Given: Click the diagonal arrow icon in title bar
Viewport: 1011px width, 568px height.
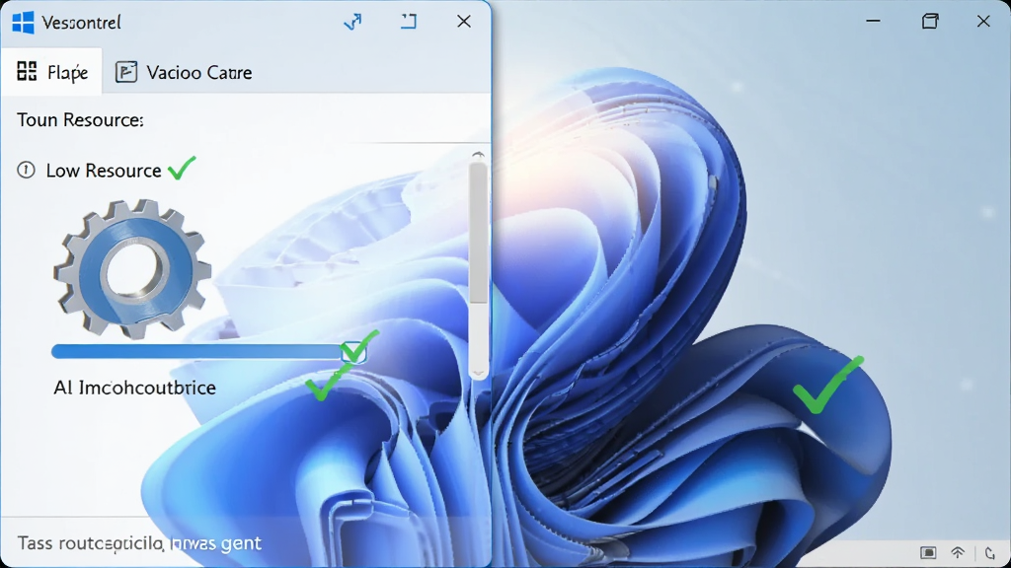Looking at the screenshot, I should (x=352, y=22).
